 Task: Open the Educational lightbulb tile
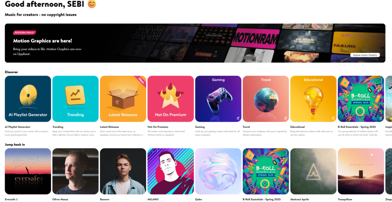(313, 99)
